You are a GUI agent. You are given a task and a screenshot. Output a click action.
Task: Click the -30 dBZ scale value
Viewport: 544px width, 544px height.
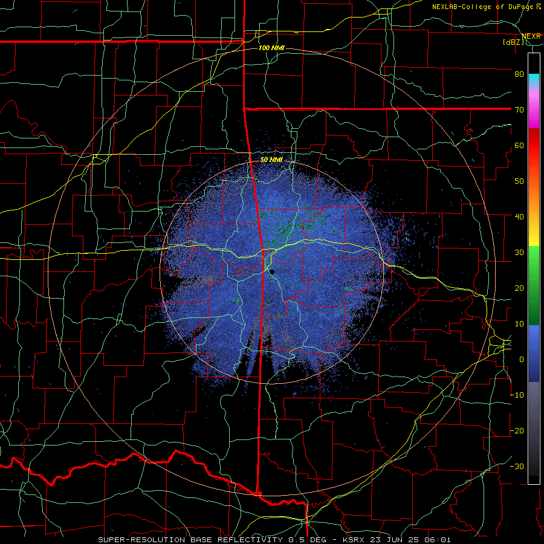(x=517, y=467)
